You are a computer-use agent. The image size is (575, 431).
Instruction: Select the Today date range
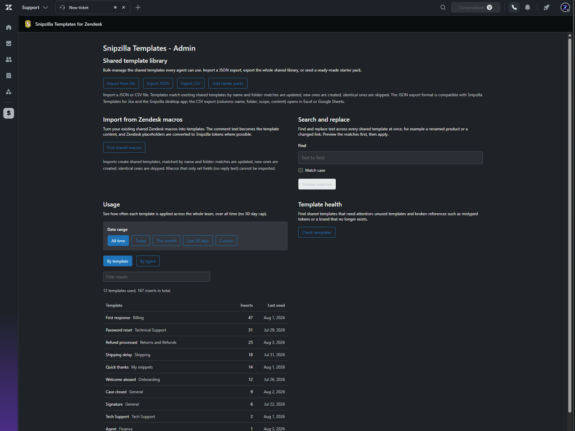tap(140, 241)
